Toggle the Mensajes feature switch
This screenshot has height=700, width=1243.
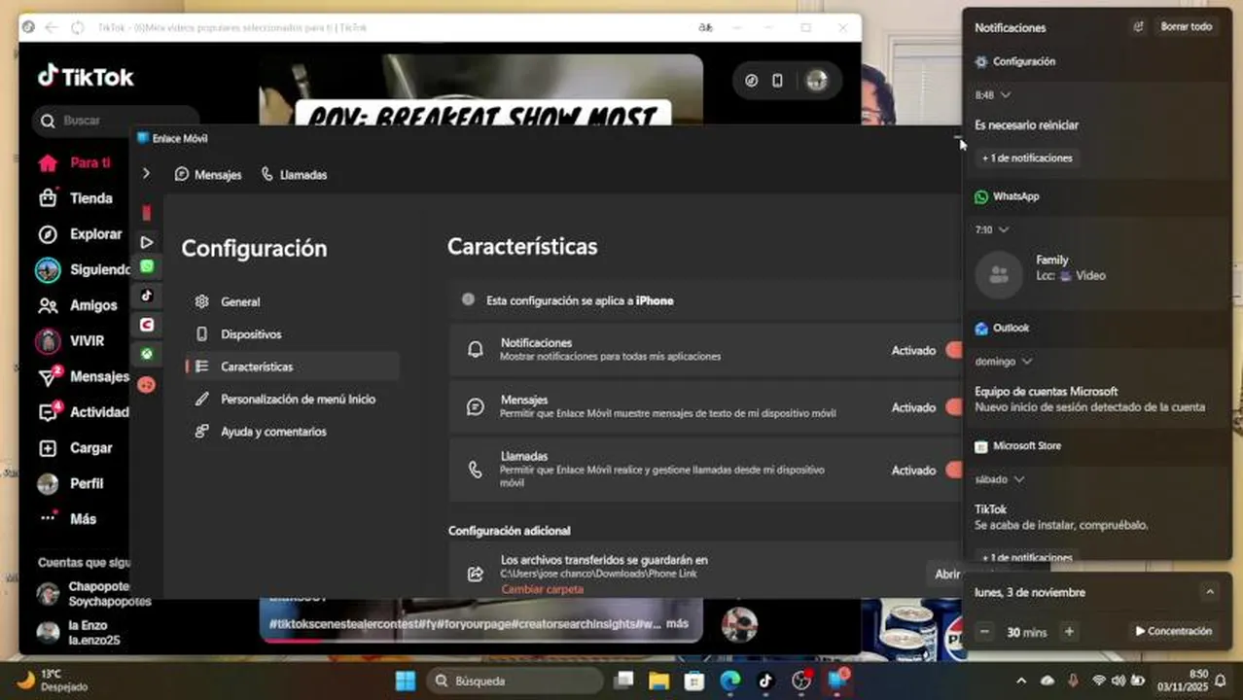(953, 407)
